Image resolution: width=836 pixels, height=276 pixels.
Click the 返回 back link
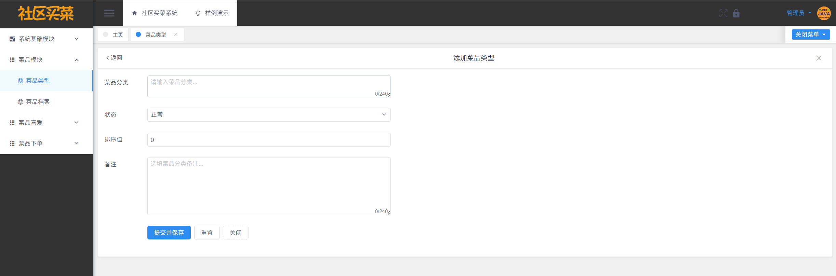tap(114, 58)
